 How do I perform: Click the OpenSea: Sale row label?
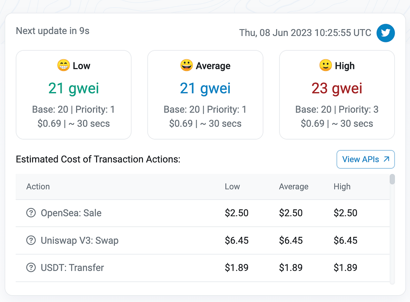point(71,213)
